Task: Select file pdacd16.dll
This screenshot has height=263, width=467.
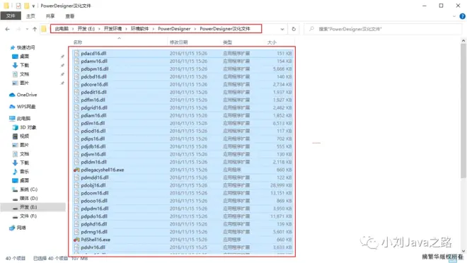Action: [93, 54]
